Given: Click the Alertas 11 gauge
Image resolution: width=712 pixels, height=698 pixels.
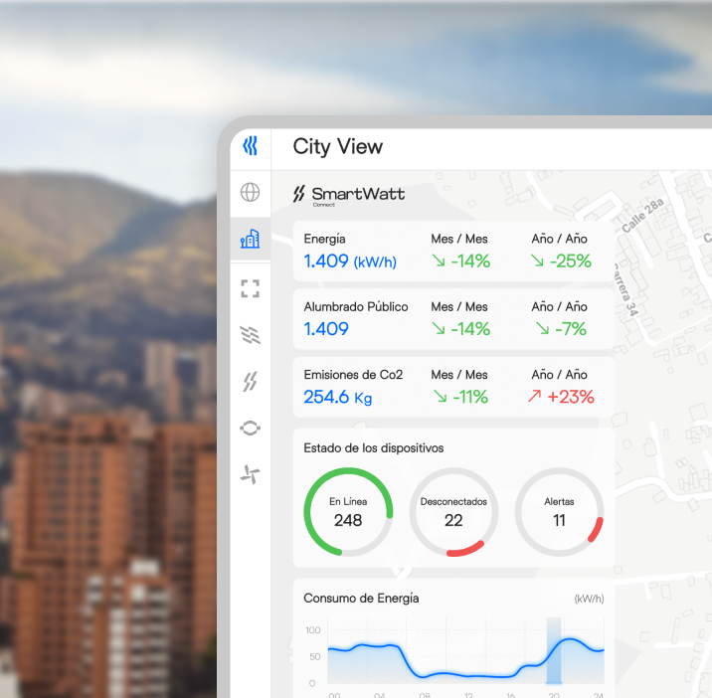Looking at the screenshot, I should [559, 512].
